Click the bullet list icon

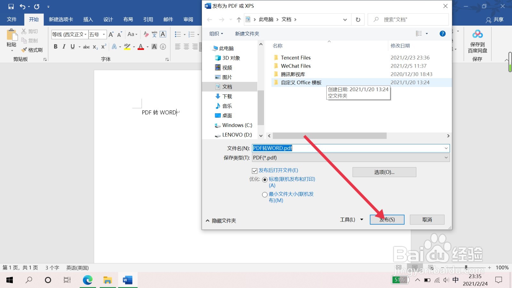click(x=178, y=34)
